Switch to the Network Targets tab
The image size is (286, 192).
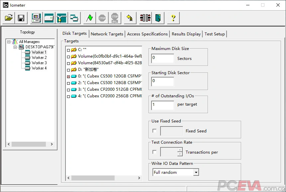click(x=107, y=34)
